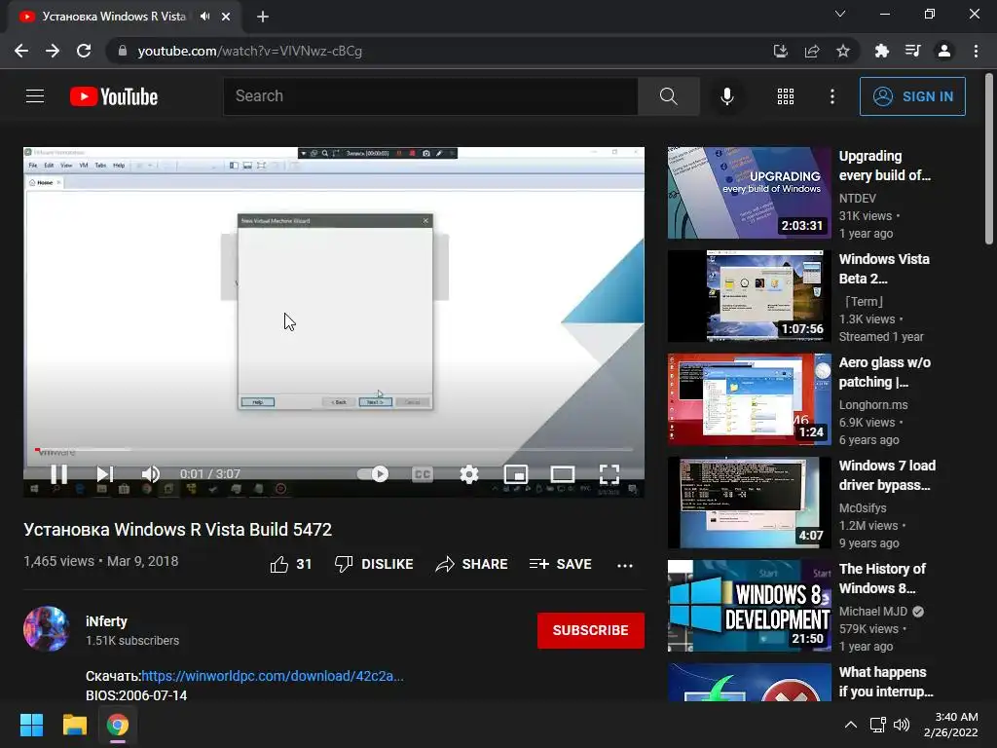Image resolution: width=997 pixels, height=748 pixels.
Task: Toggle closed captions CC button
Action: coord(423,474)
